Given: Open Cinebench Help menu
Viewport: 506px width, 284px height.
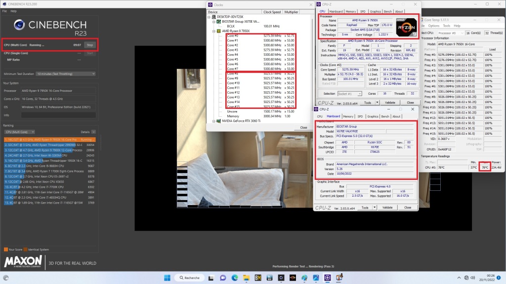Looking at the screenshot, I should click(13, 11).
